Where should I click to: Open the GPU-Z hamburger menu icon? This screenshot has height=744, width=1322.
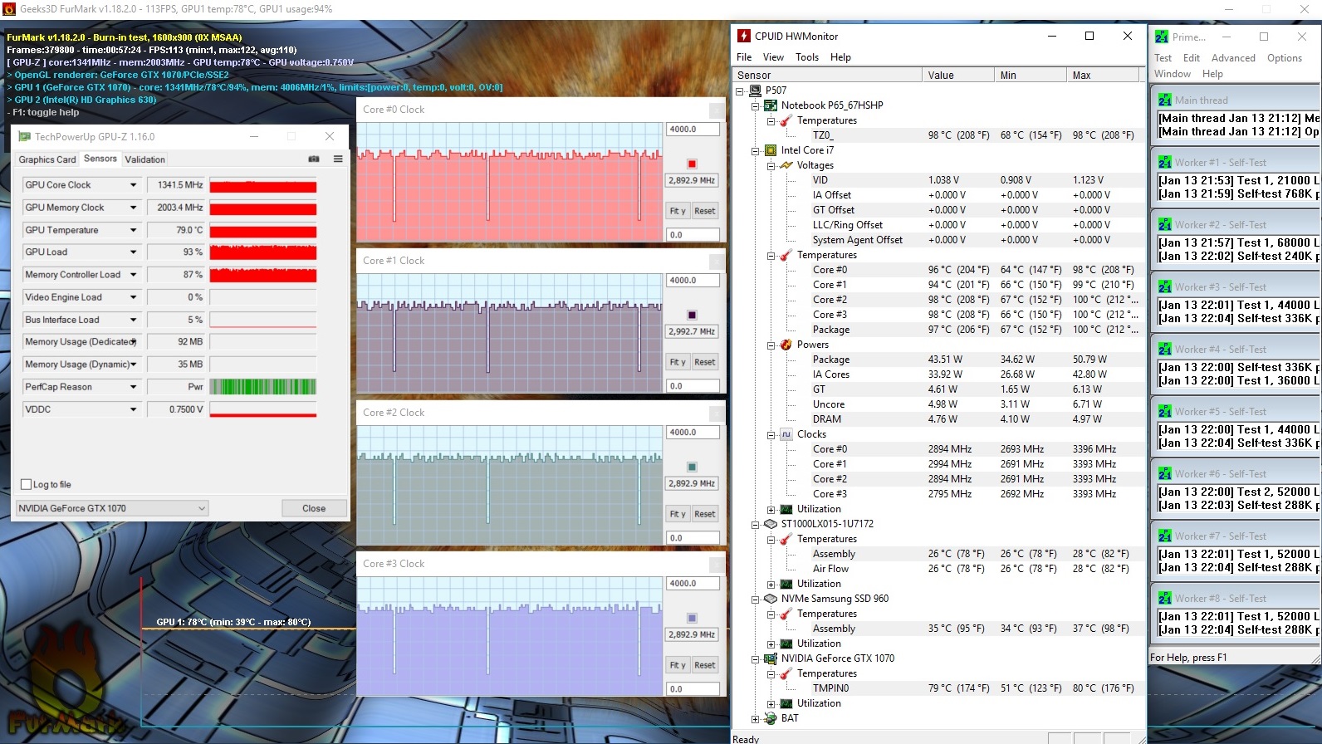338,159
